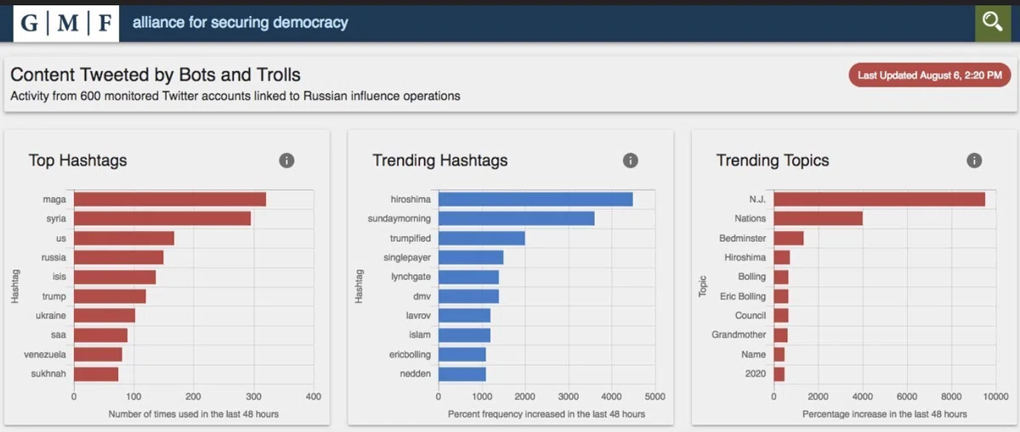Click the sundaymorning bar
Screen dimensions: 1020x432
click(516, 219)
